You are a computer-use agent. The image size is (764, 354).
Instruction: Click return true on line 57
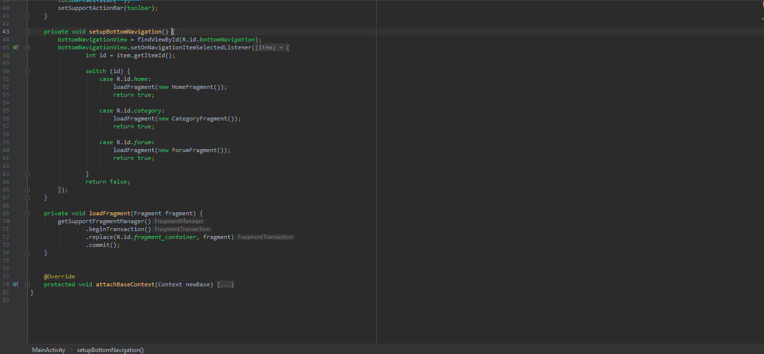pyautogui.click(x=134, y=126)
